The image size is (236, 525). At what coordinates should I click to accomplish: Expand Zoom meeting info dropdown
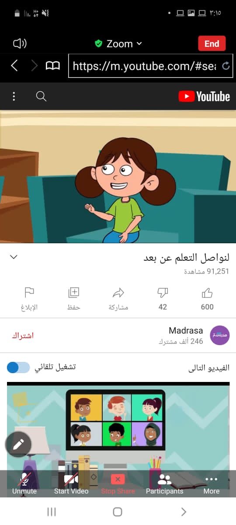point(118,44)
